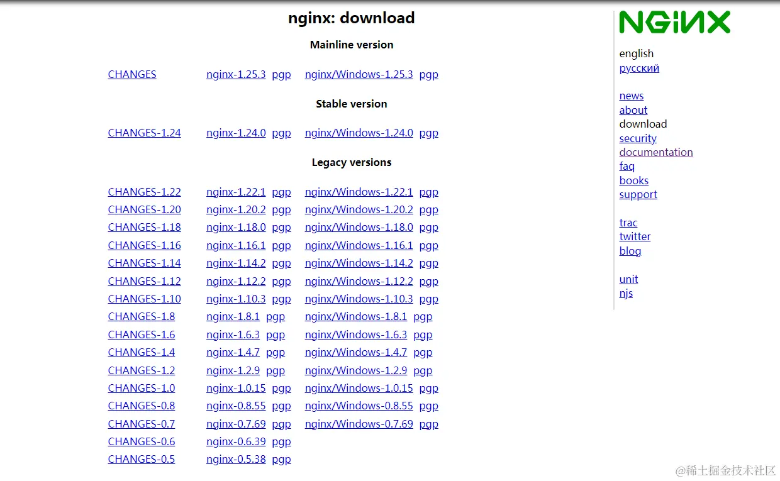This screenshot has height=481, width=780.
Task: Open pgp signature for nginx-0.5.38
Action: (x=281, y=459)
